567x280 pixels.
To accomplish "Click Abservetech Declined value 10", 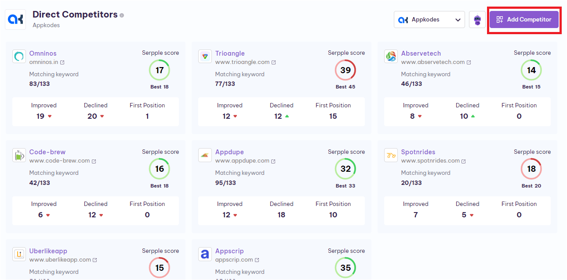I will coord(464,116).
